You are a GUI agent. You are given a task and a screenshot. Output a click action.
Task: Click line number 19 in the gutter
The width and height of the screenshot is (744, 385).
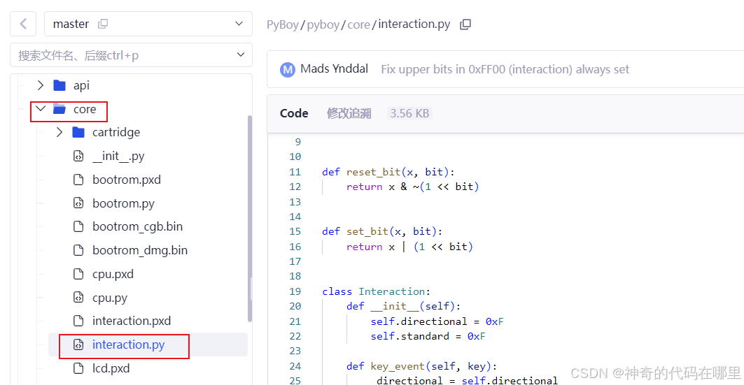[295, 291]
